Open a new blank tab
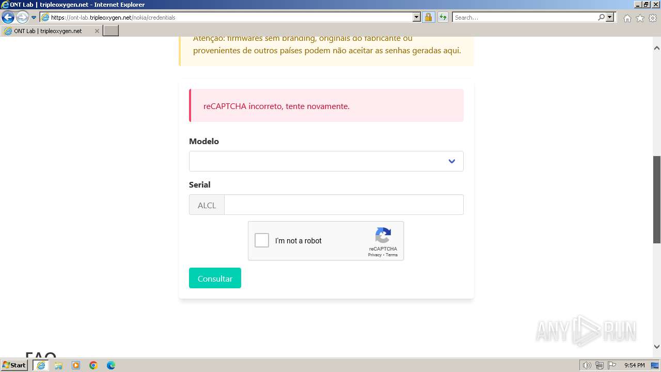This screenshot has height=372, width=661. tap(111, 31)
